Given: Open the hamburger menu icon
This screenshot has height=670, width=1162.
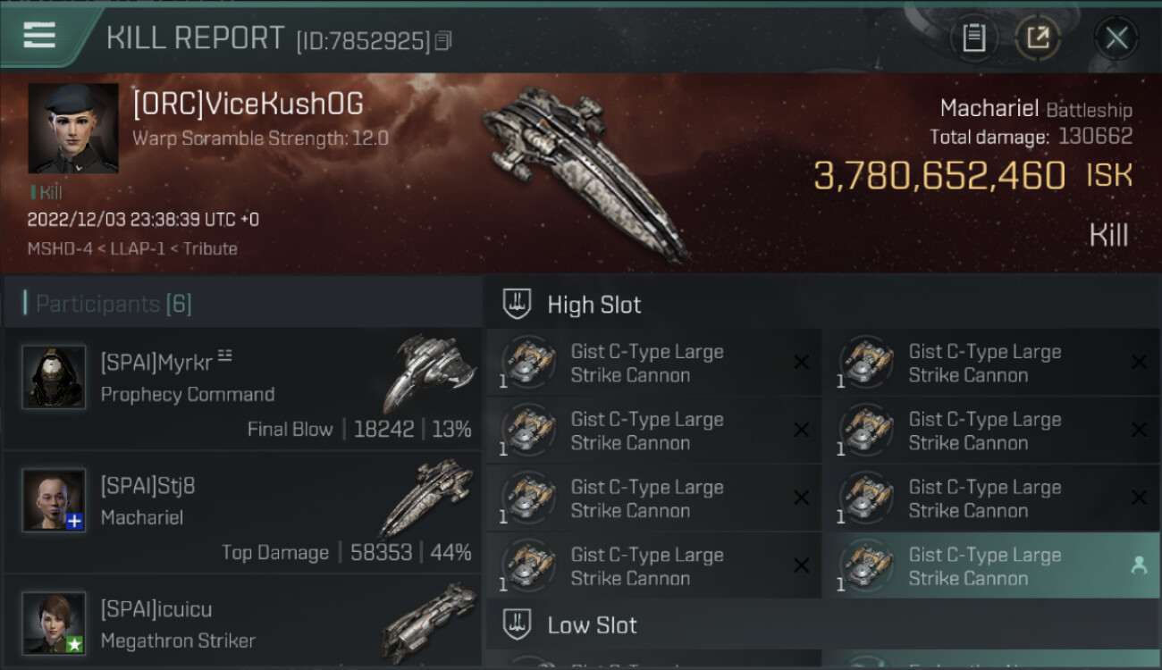Looking at the screenshot, I should coord(38,36).
